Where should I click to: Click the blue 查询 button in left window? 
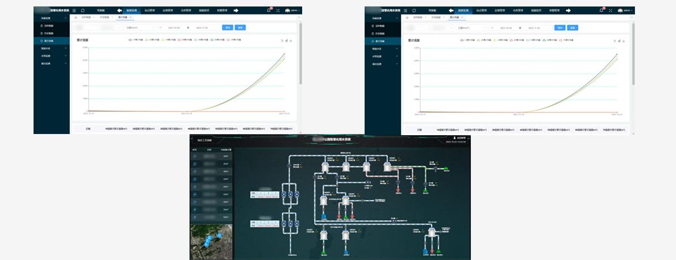(228, 27)
